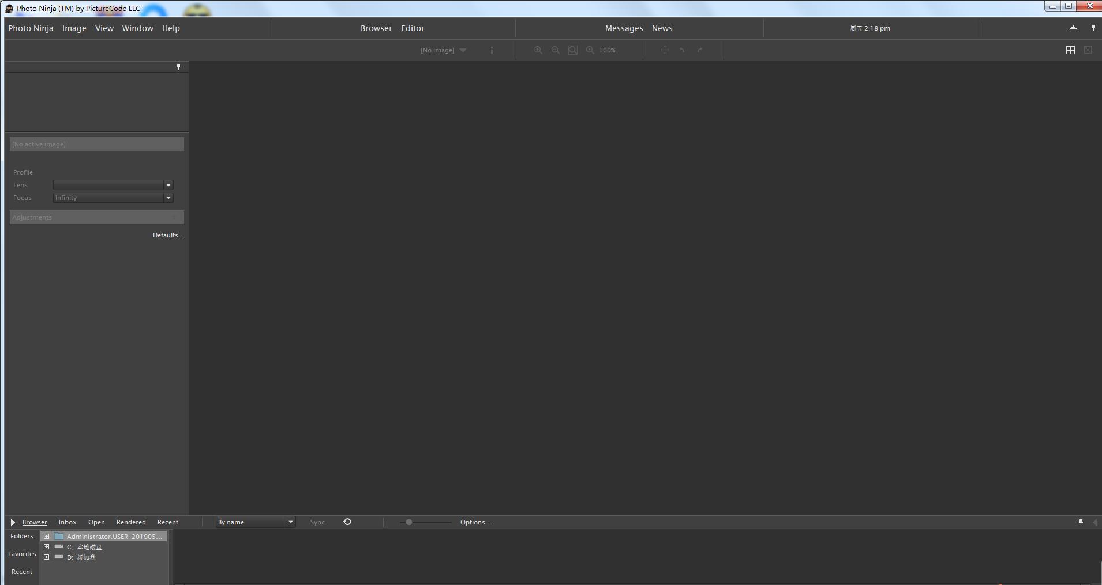Click the C: drive icon
The height and width of the screenshot is (585, 1102).
point(59,546)
